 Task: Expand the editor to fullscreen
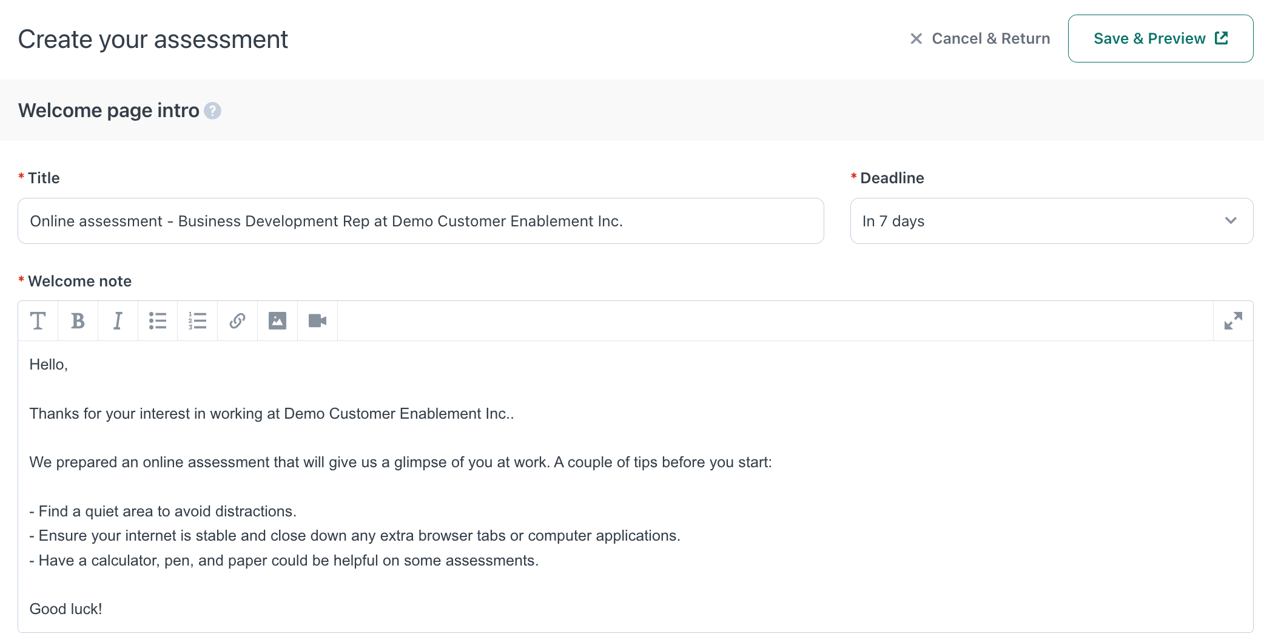point(1232,320)
